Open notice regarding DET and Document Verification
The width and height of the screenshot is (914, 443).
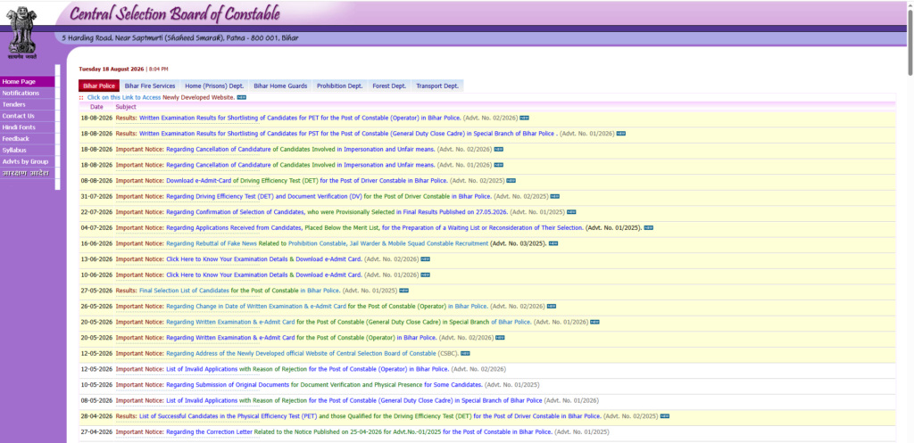tap(329, 196)
